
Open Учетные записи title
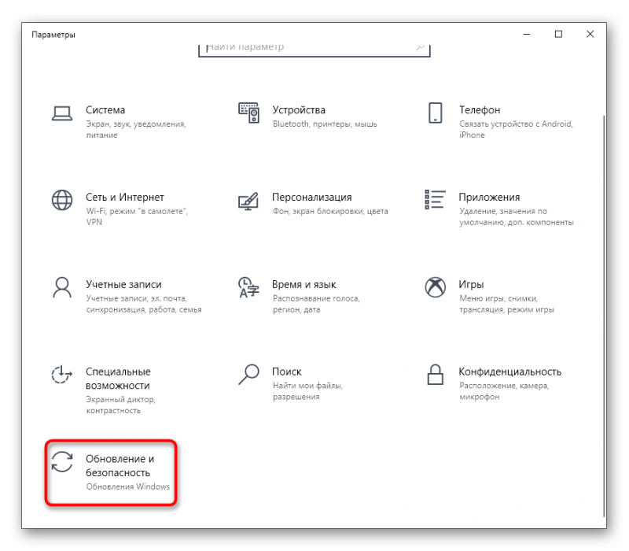(124, 284)
